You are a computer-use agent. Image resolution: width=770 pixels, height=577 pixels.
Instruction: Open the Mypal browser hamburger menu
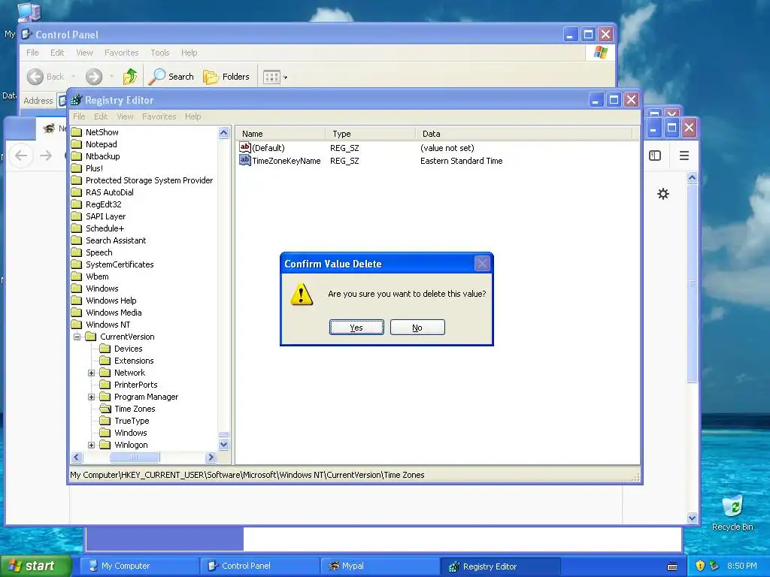tap(684, 156)
